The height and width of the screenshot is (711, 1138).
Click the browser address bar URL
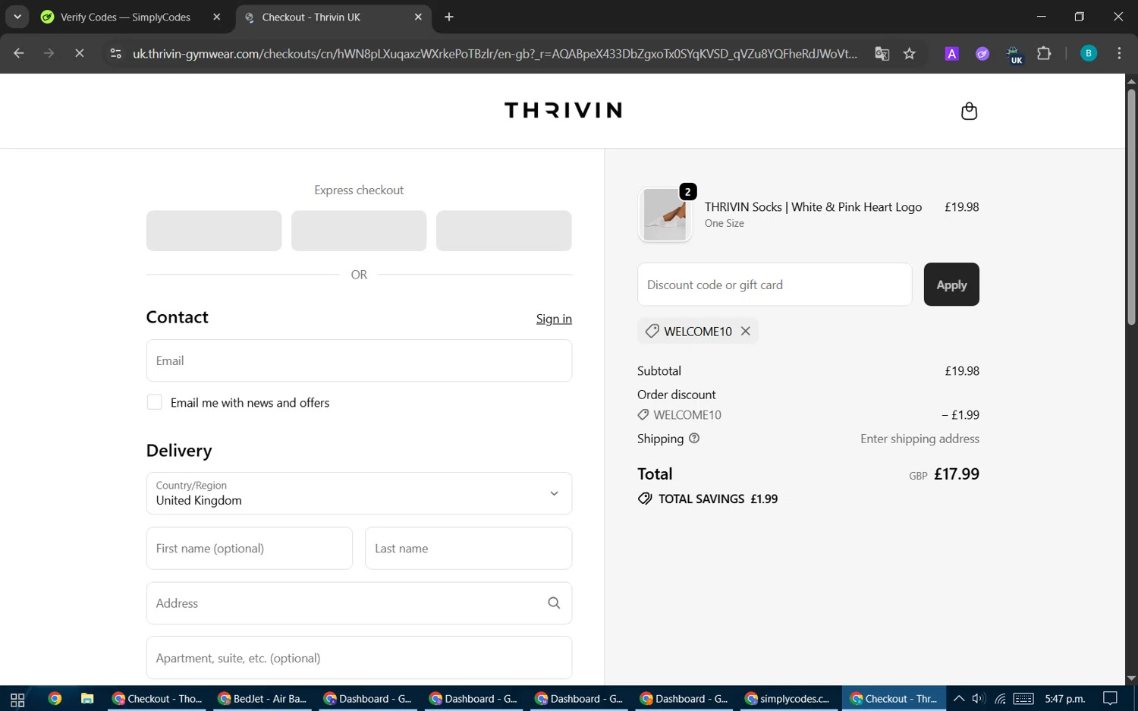coord(495,53)
